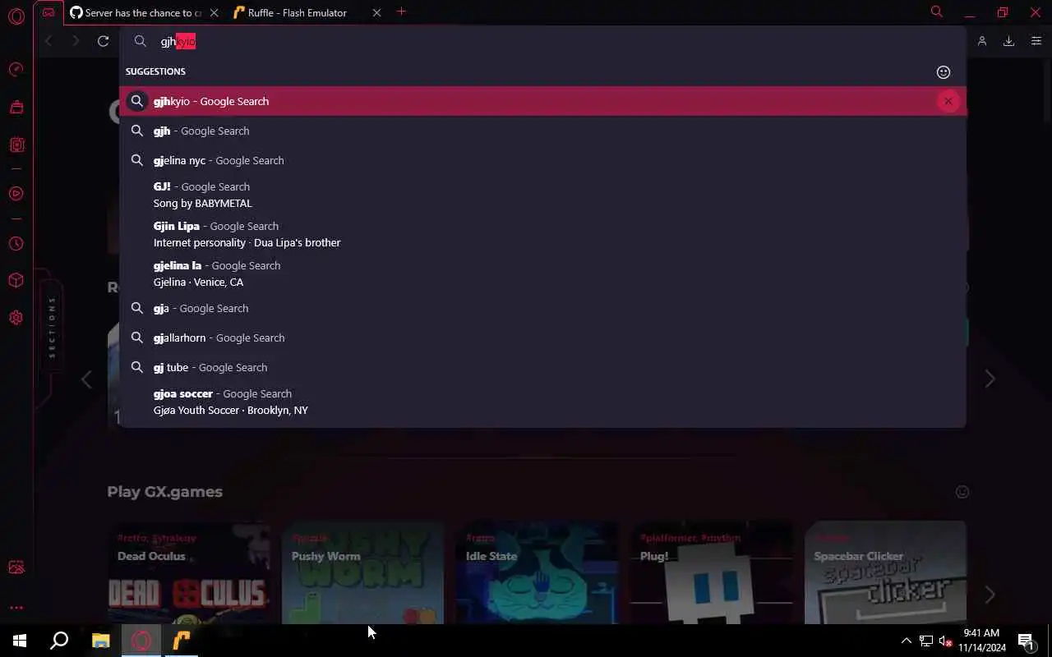Viewport: 1052px width, 657px height.
Task: Open Windows taskbar search
Action: click(59, 641)
